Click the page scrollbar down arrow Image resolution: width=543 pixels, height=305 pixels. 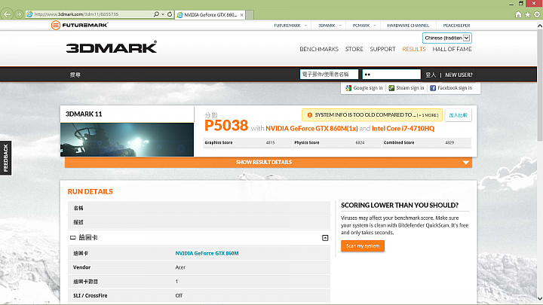[x=539, y=298]
